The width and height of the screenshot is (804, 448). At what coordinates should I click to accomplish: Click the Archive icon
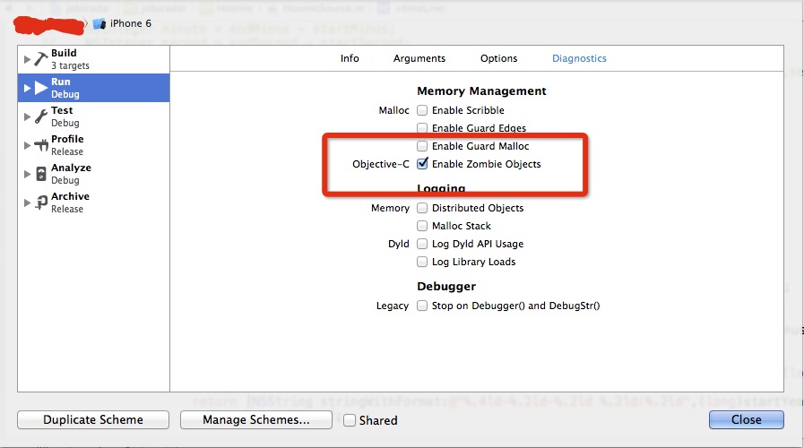41,202
